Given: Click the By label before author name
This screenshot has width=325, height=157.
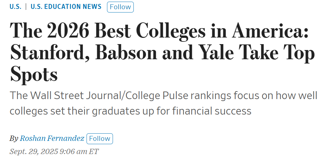Looking at the screenshot, I should tap(14, 139).
